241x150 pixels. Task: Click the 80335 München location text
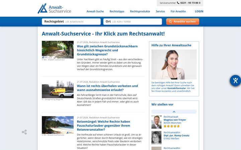[x=172, y=123]
